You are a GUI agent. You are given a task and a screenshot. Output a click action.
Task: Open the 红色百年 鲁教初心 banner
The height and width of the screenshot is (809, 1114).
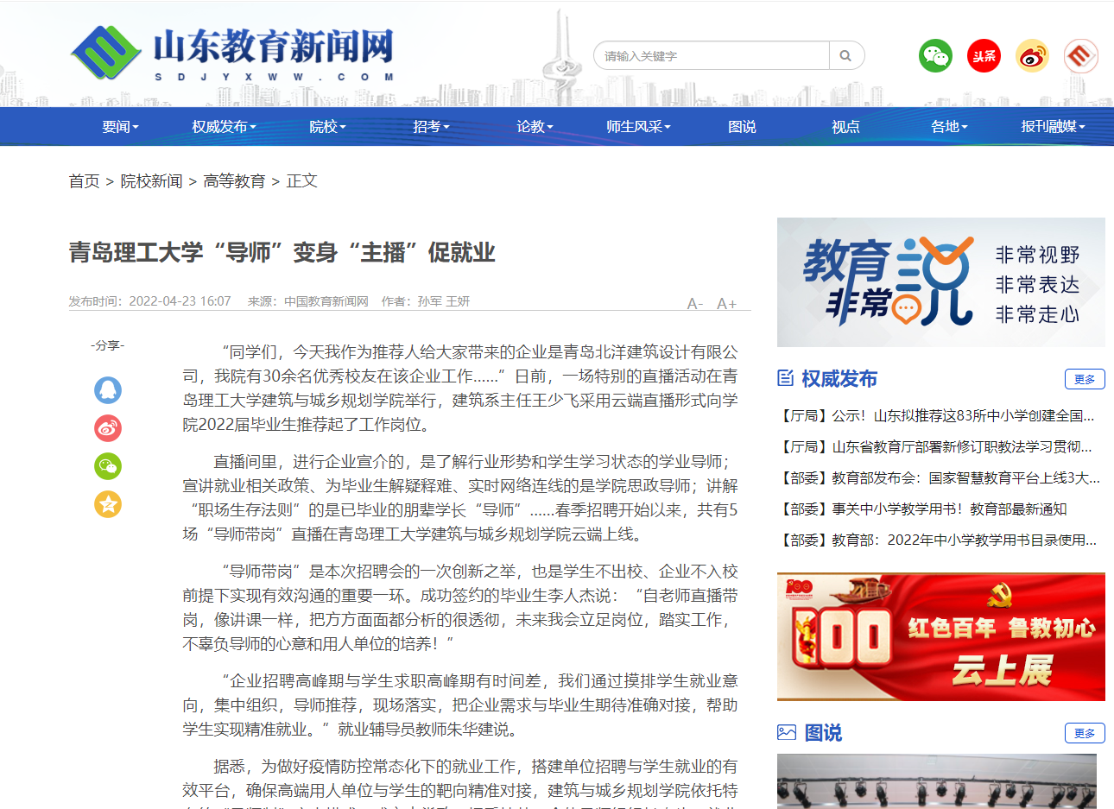click(x=941, y=636)
